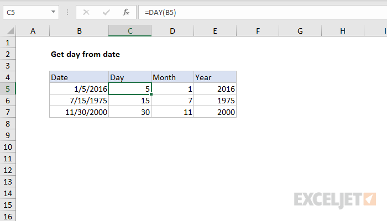Click the 'Date' header cell
Image resolution: width=387 pixels, height=221 pixels.
[79, 77]
